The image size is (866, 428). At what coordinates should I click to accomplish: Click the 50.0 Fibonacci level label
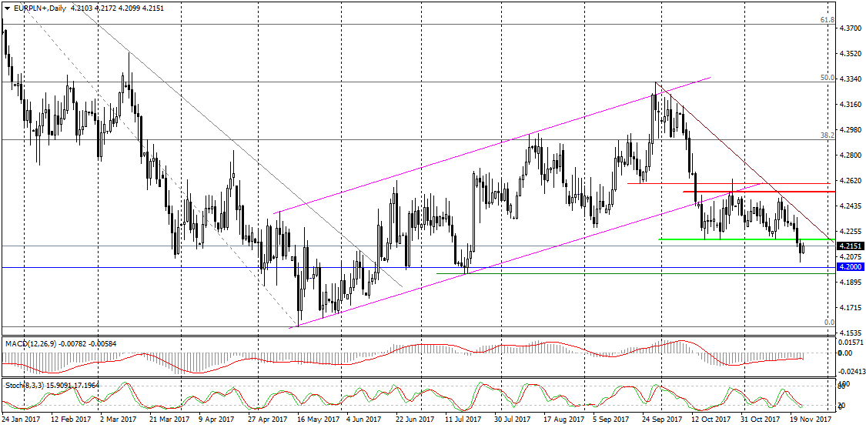point(827,78)
